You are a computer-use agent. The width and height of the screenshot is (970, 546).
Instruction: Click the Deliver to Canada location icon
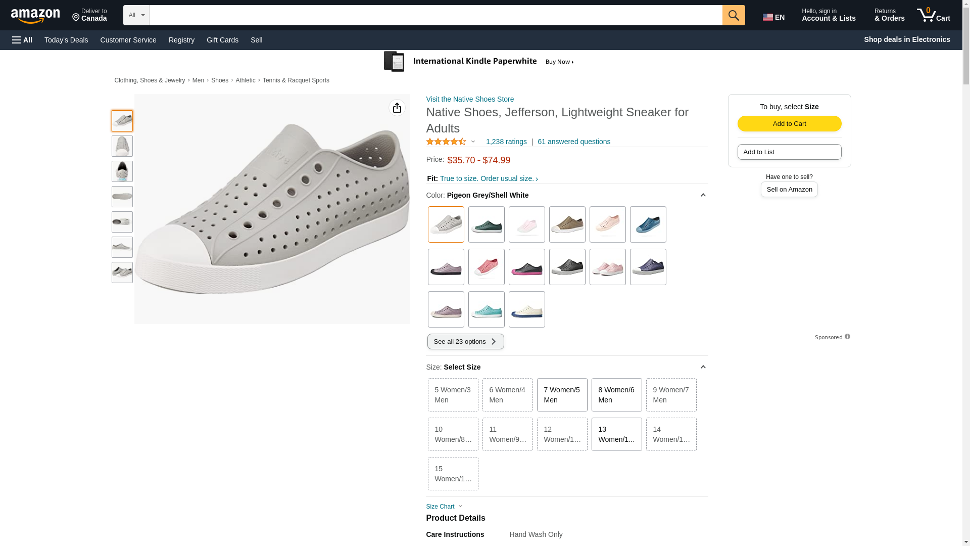click(76, 18)
